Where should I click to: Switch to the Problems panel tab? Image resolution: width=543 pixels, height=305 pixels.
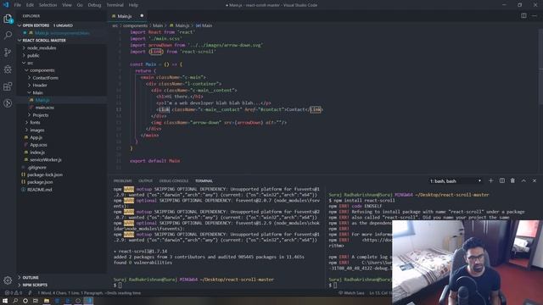[x=122, y=180]
